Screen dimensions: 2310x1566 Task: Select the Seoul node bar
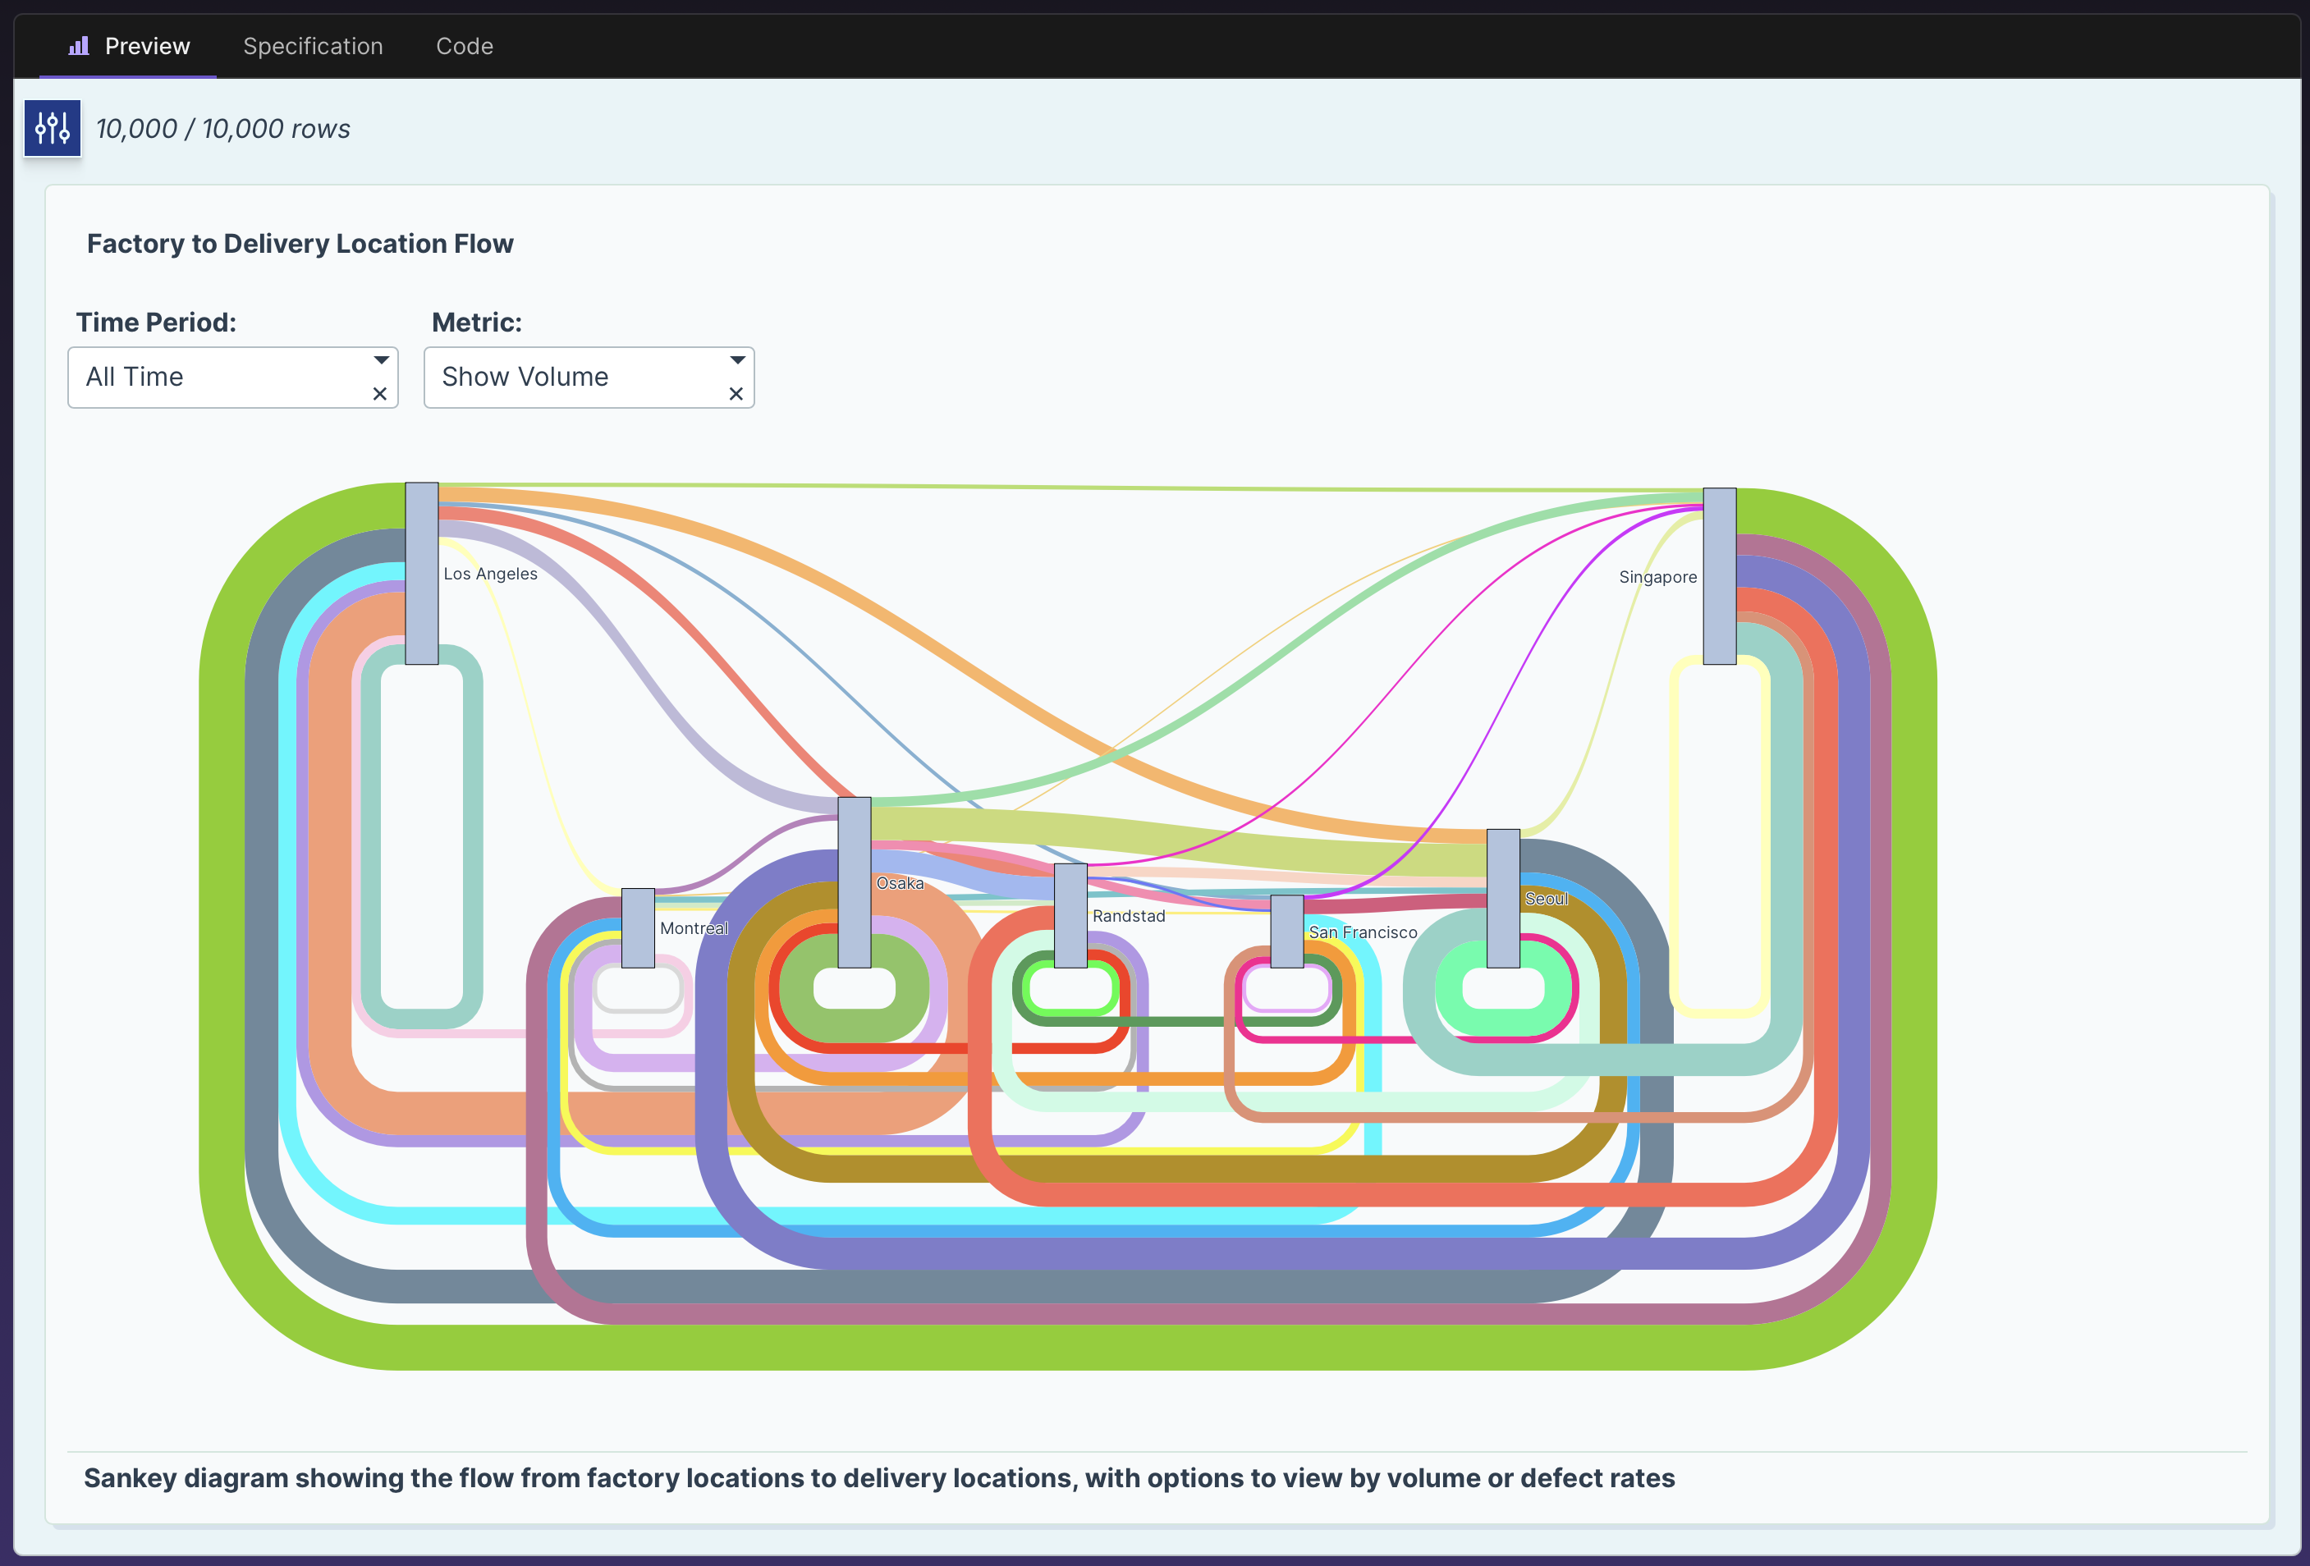[x=1502, y=898]
